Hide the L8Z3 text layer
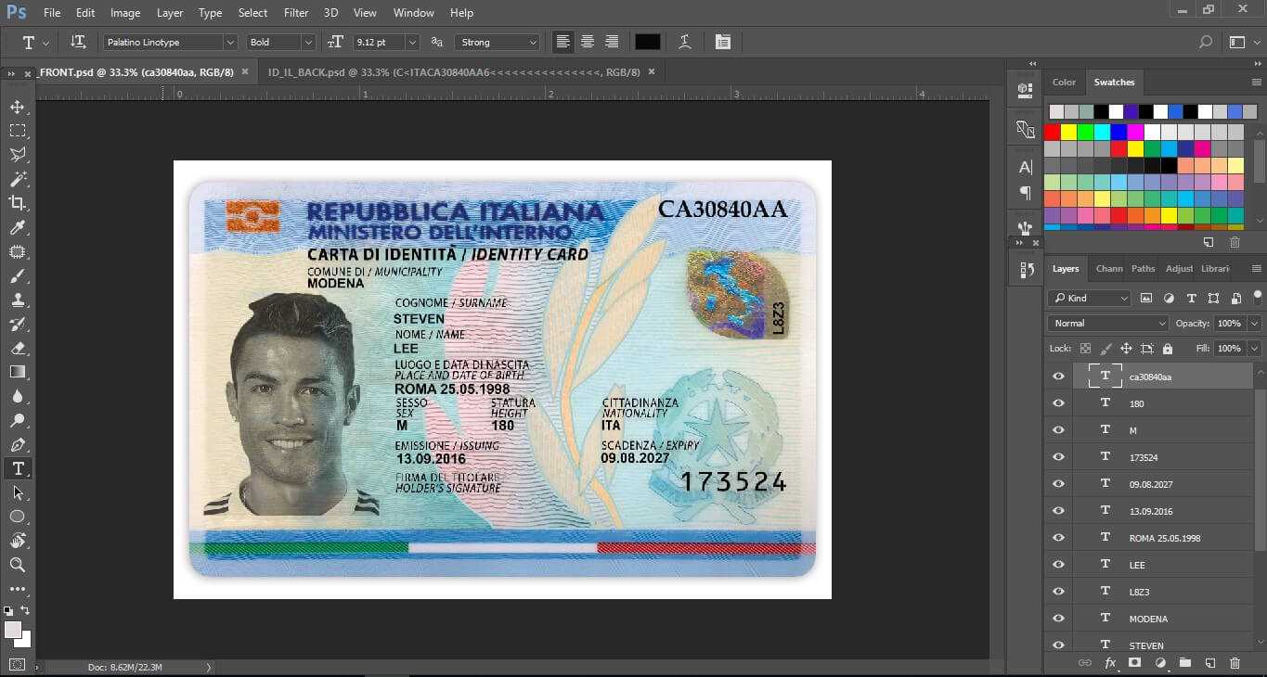The image size is (1267, 677). click(1058, 592)
